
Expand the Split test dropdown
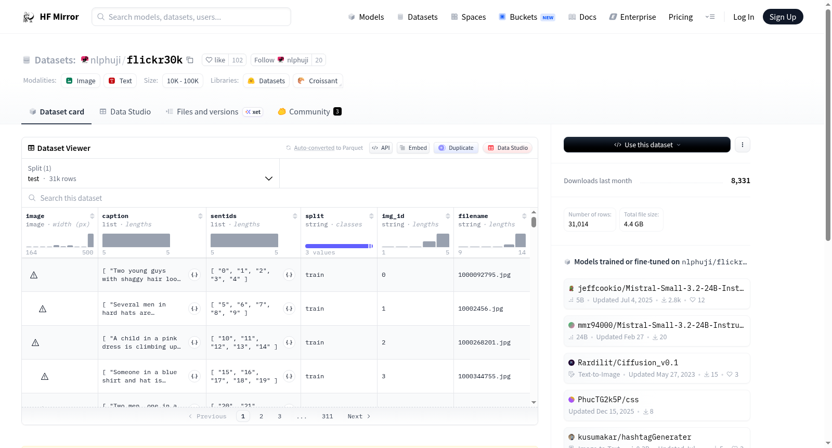pyautogui.click(x=151, y=173)
